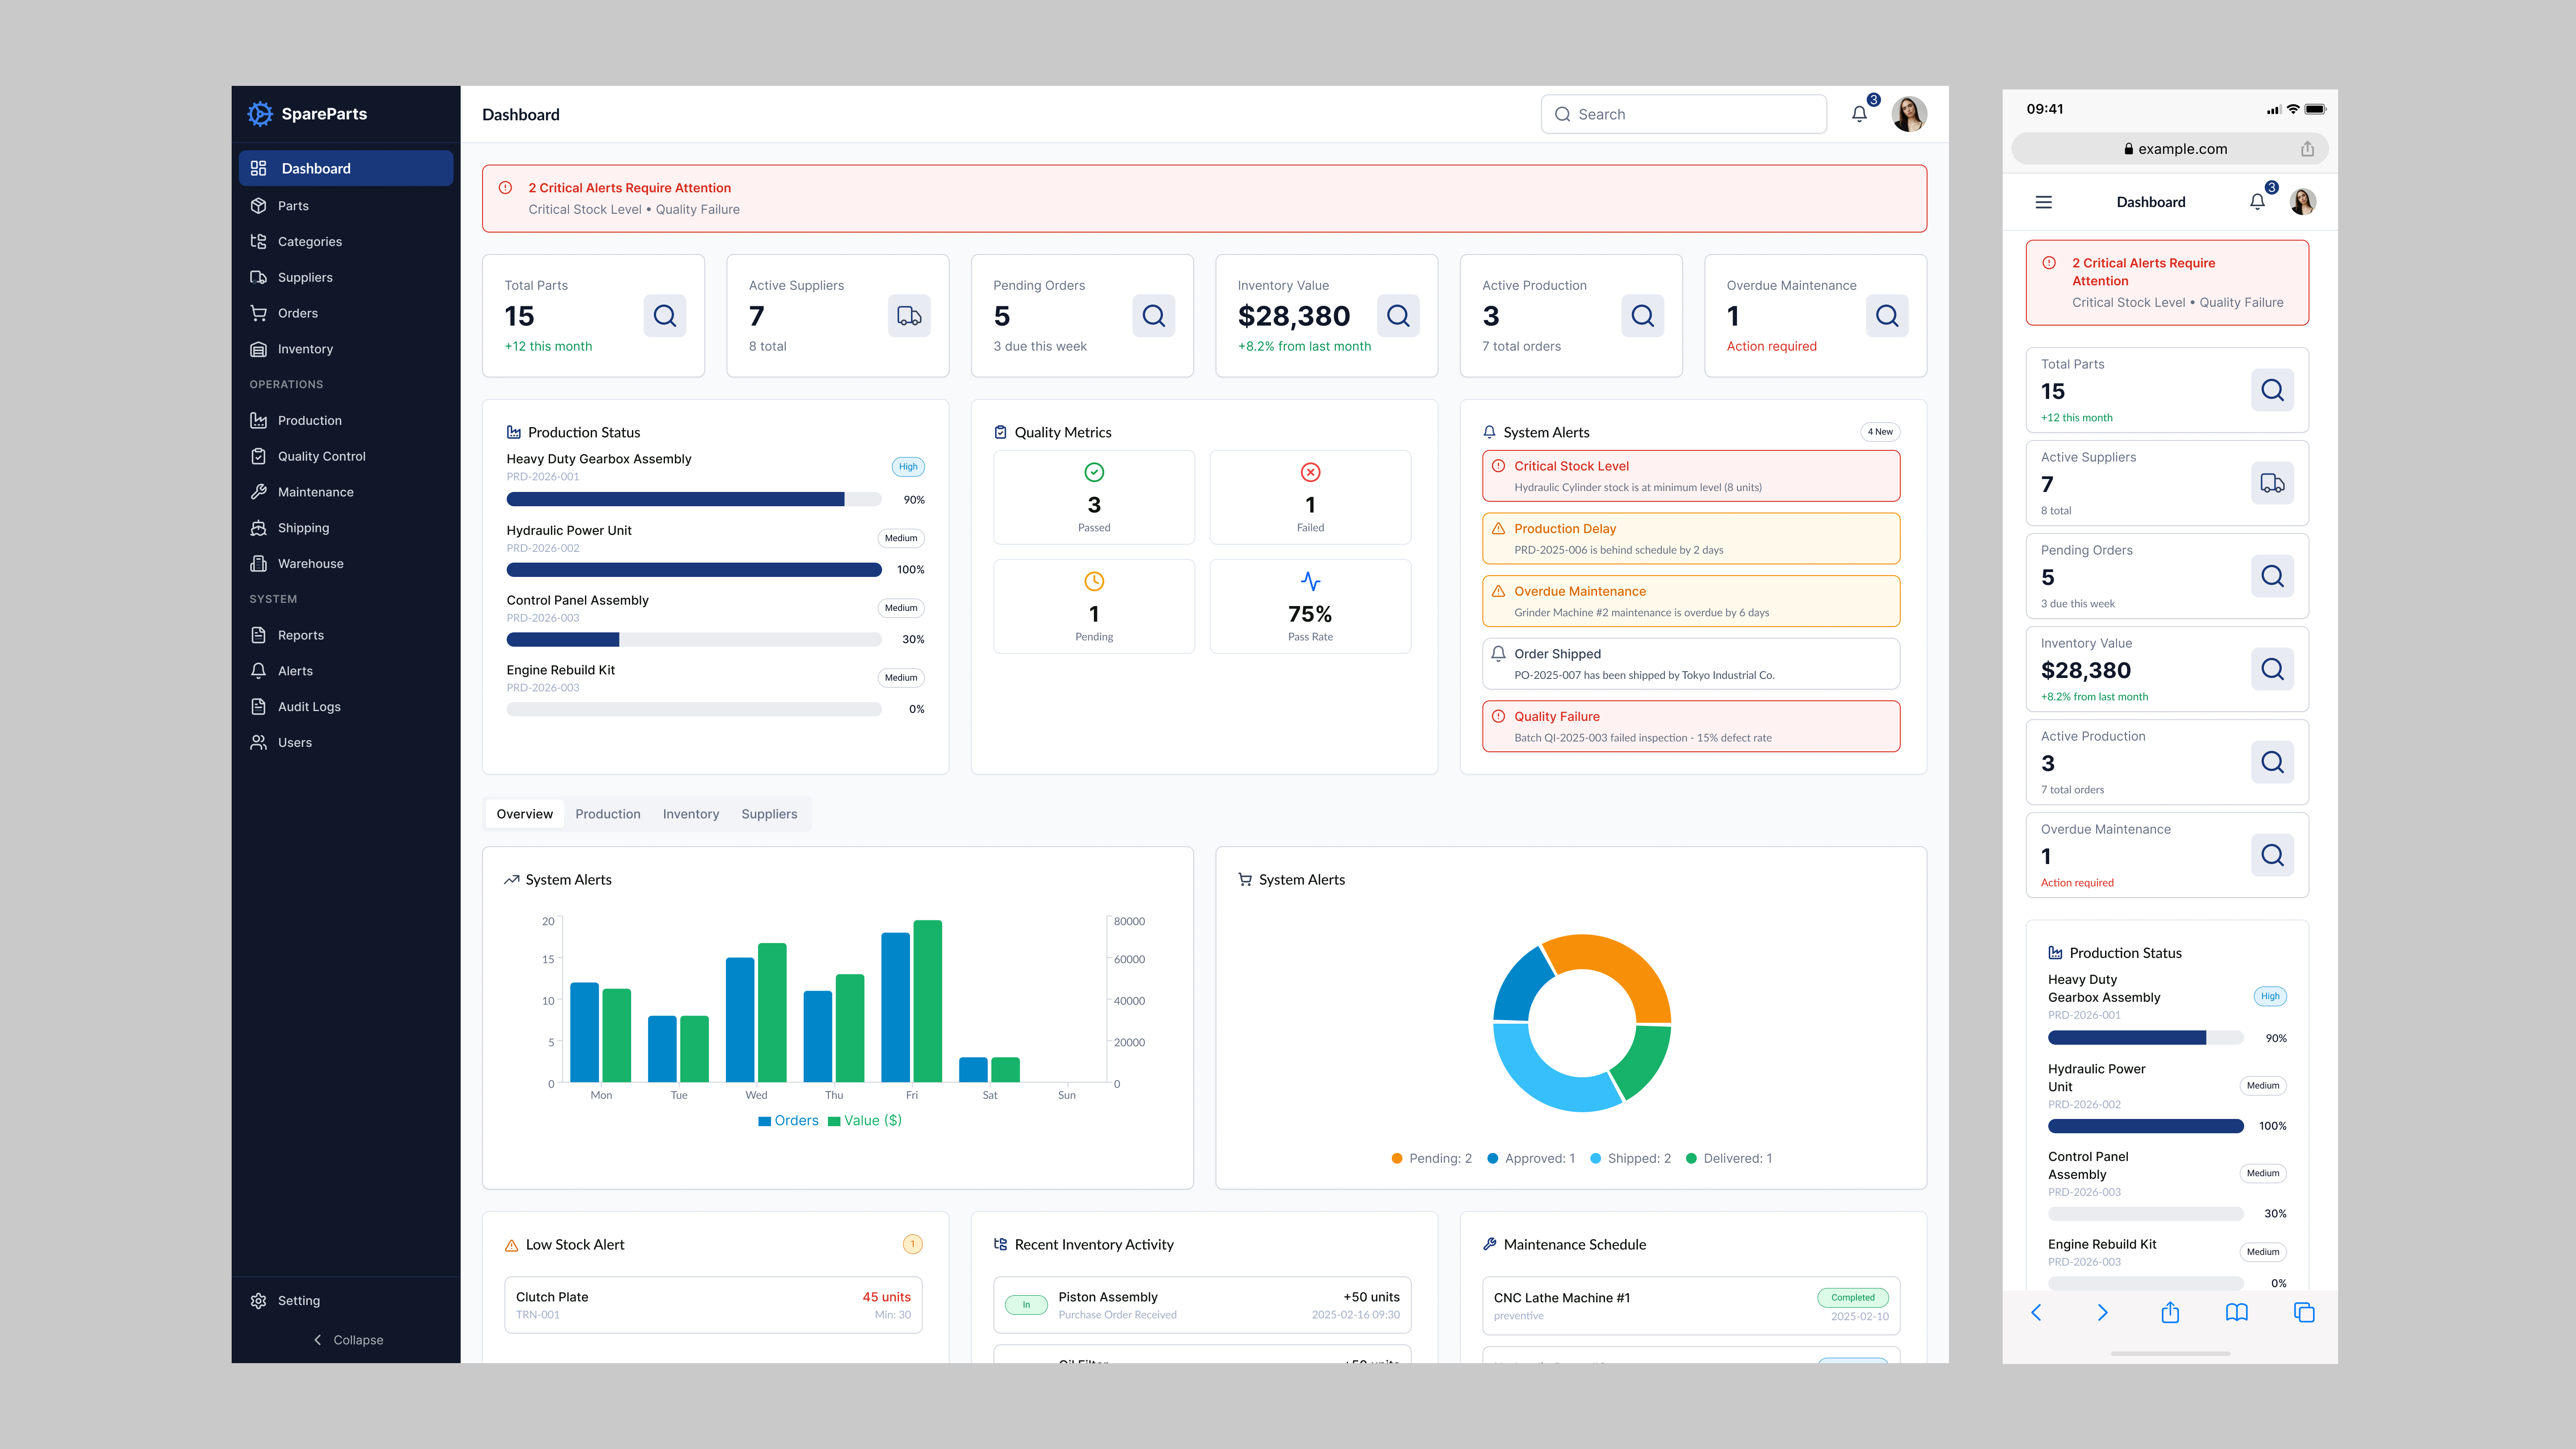Click the High priority badge on Gearbox Assembly

(x=908, y=467)
